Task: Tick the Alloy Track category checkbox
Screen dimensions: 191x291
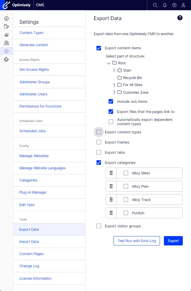Action: [x=126, y=200]
